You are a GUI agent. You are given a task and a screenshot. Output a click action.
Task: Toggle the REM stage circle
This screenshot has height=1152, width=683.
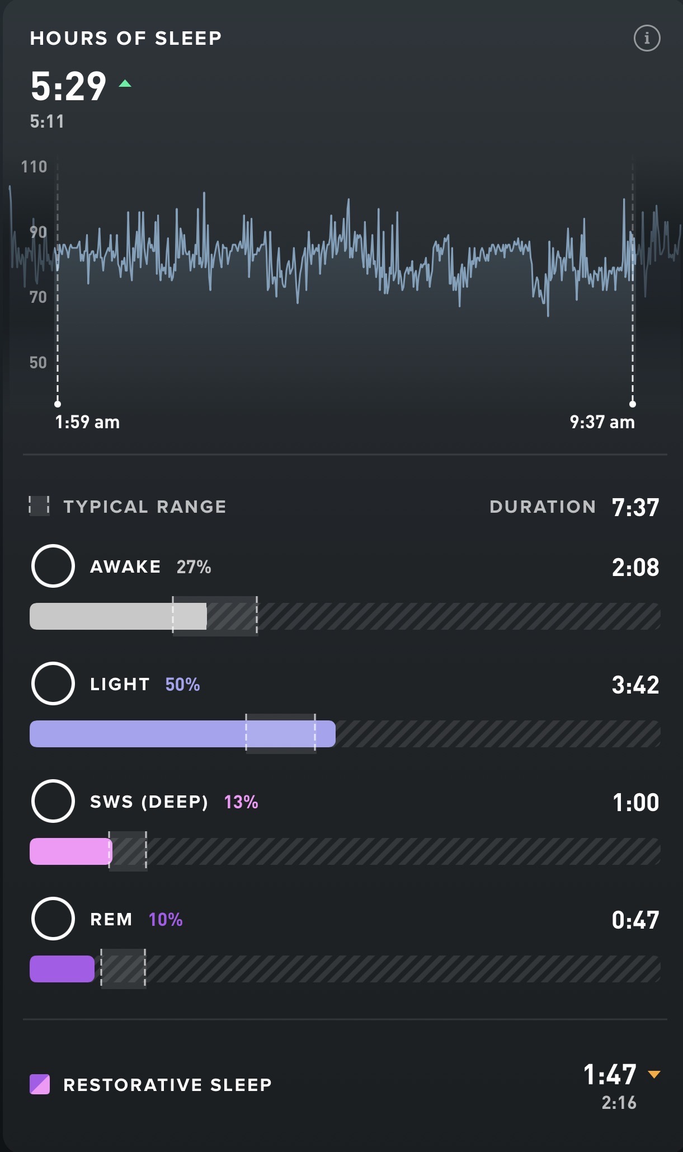click(53, 919)
